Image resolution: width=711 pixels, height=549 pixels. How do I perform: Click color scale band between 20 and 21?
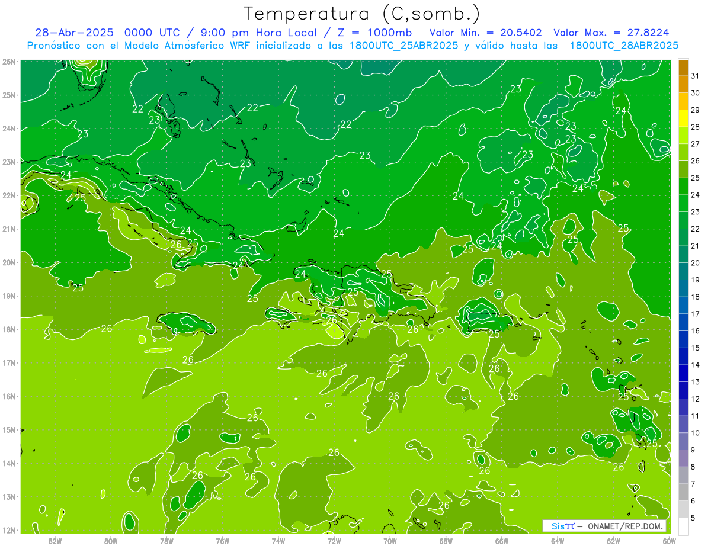[x=683, y=255]
